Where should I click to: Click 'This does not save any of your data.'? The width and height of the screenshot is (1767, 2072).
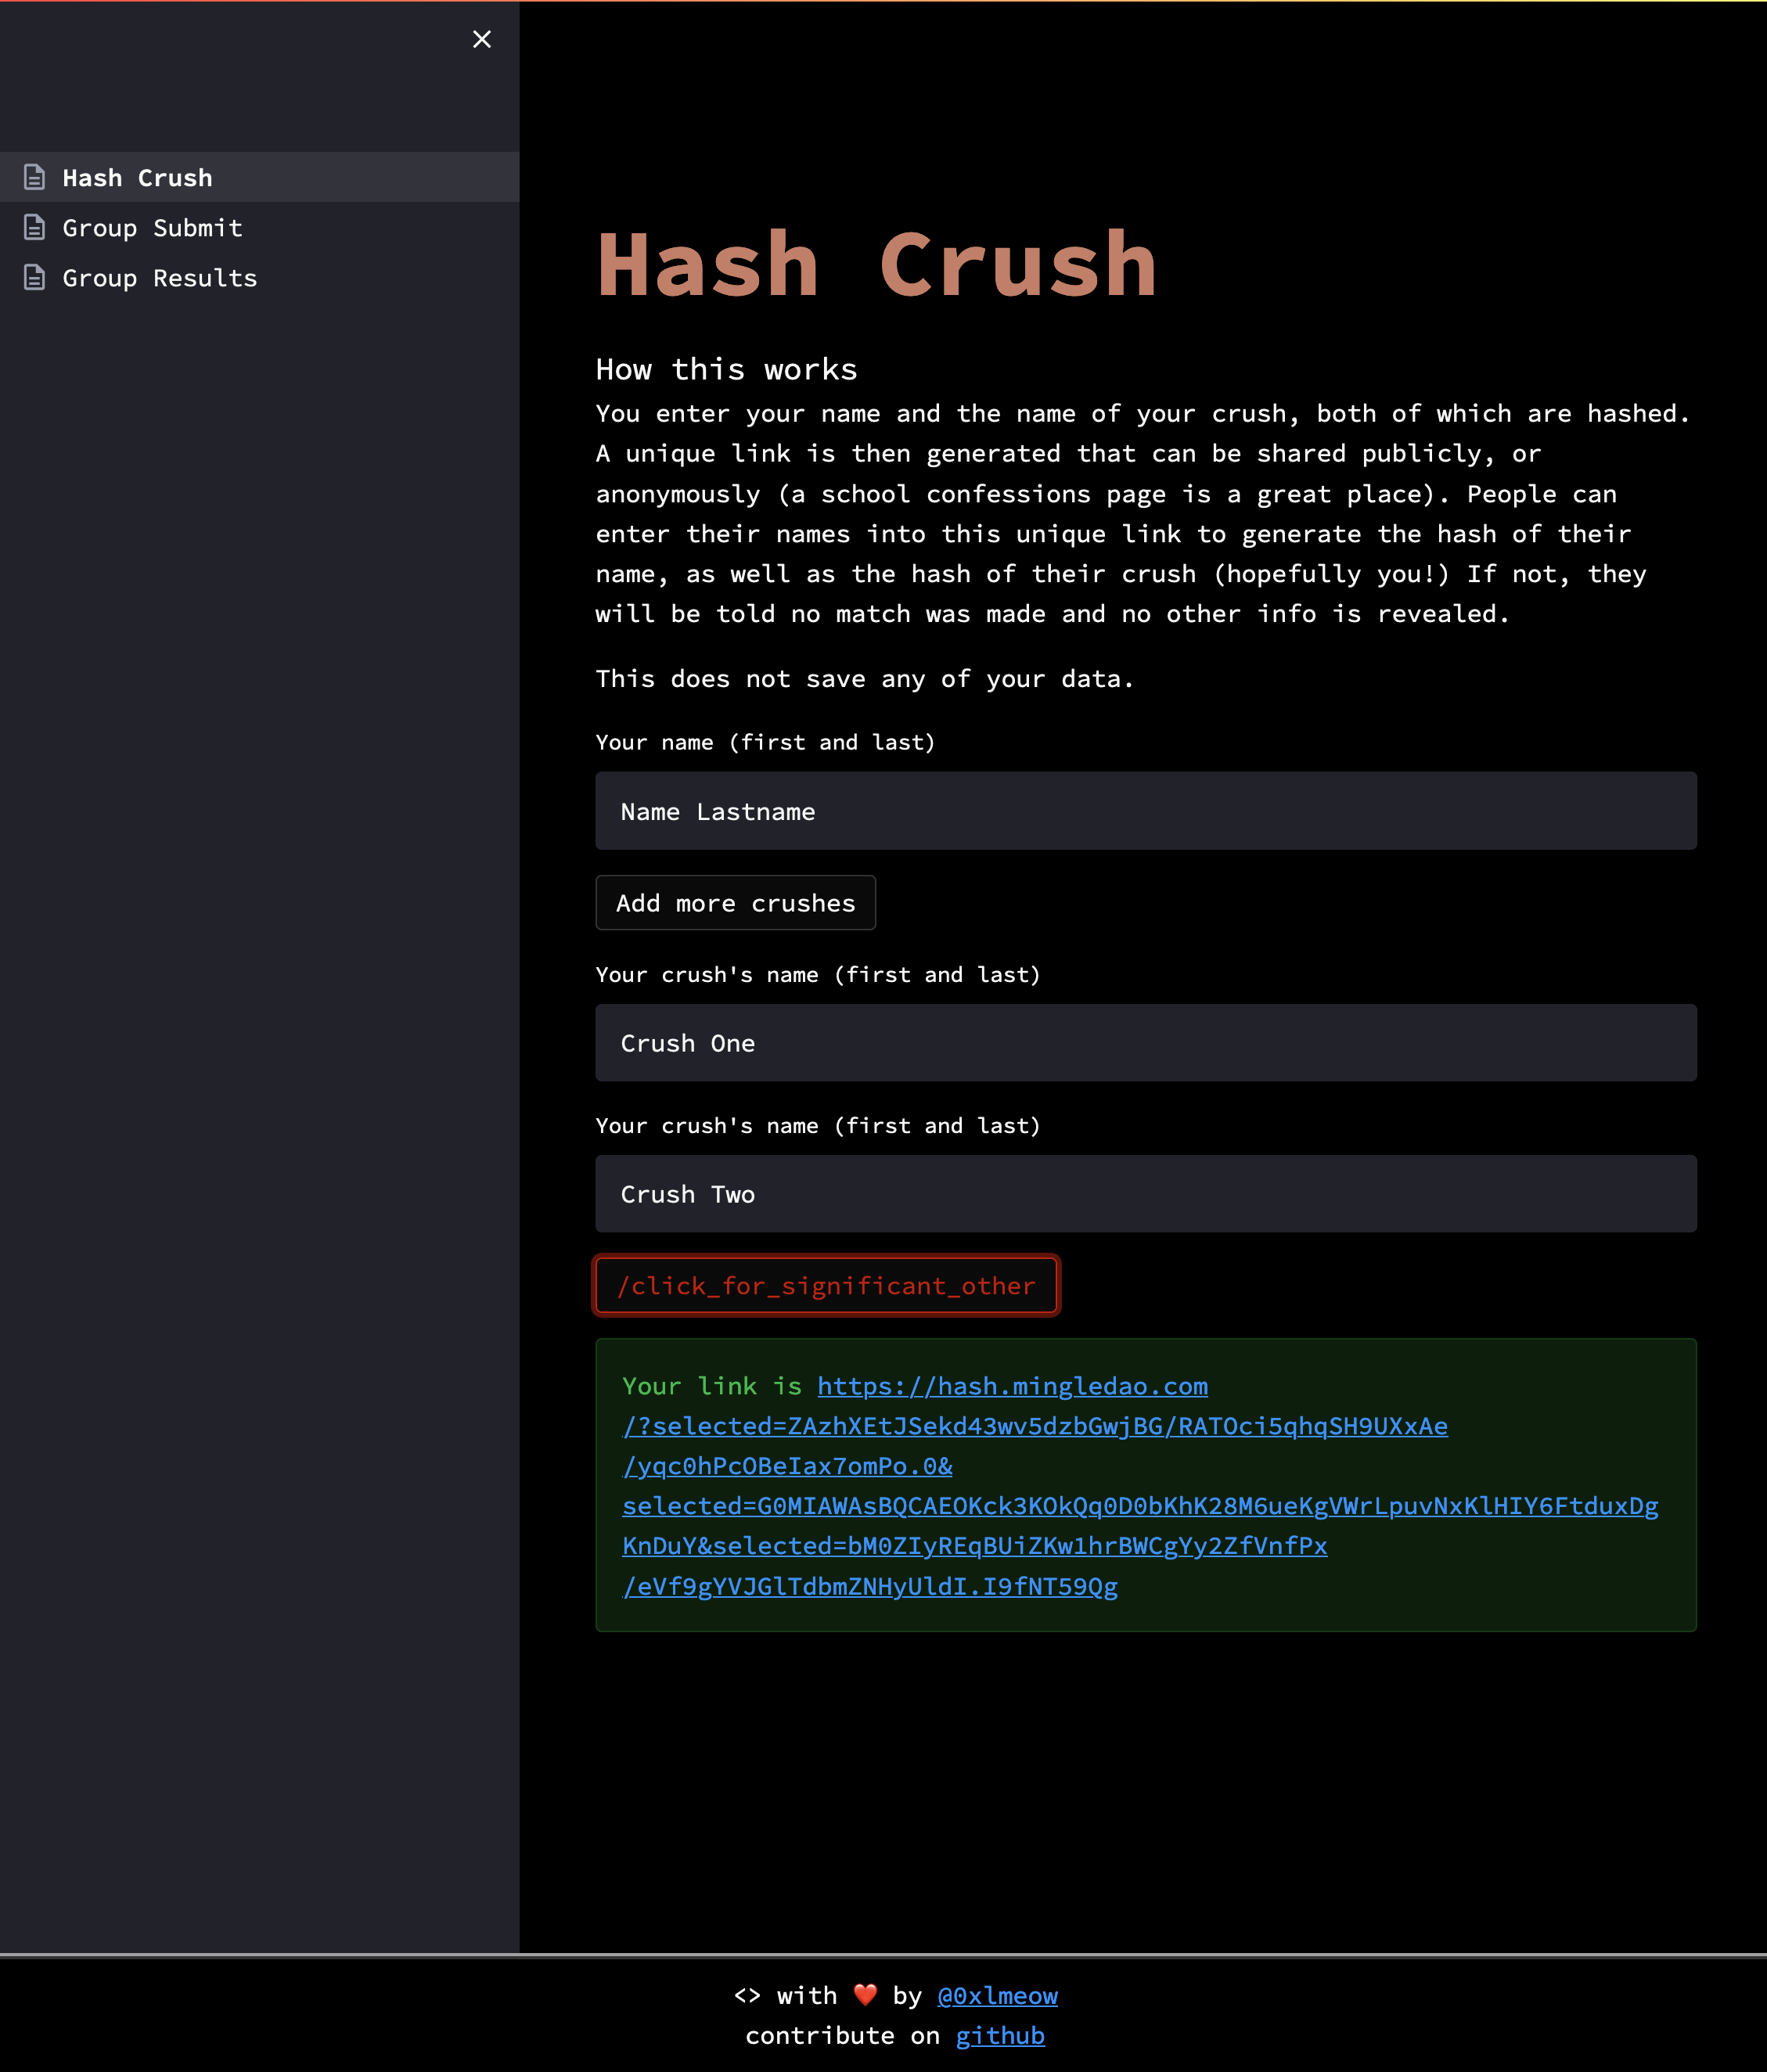865,679
